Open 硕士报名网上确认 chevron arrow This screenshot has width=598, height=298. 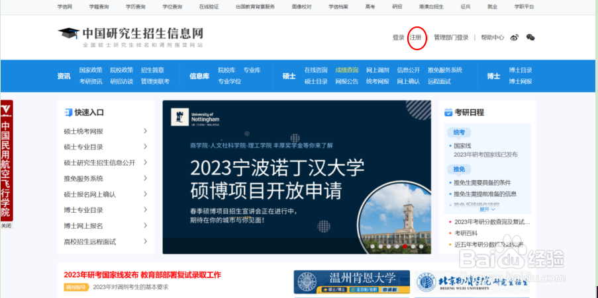145,194
